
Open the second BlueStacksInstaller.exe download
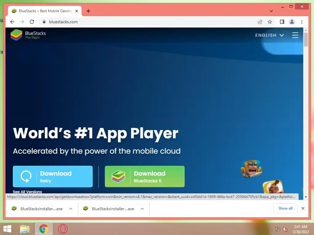[109, 209]
